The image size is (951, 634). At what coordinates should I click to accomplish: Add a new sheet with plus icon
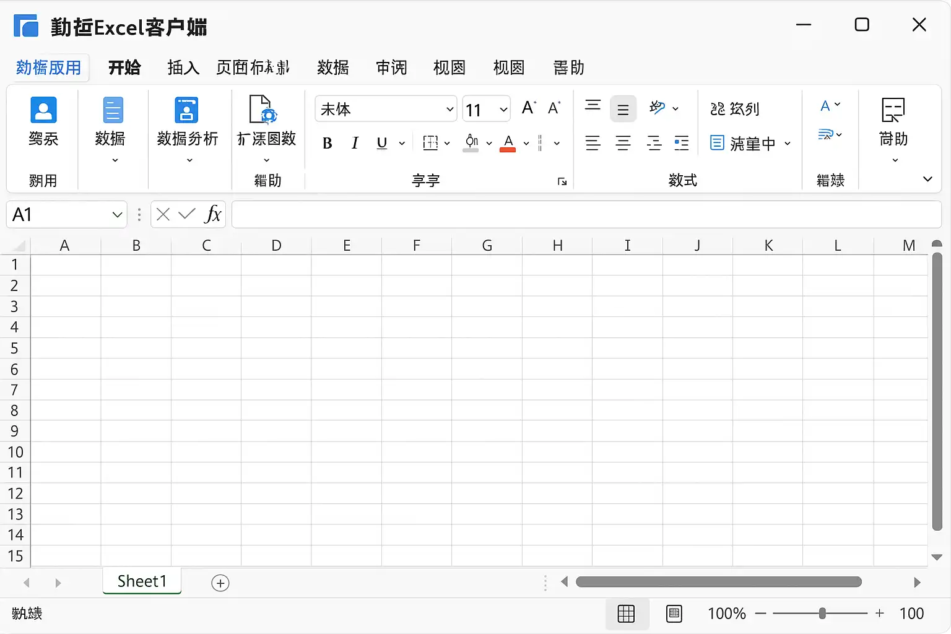220,583
